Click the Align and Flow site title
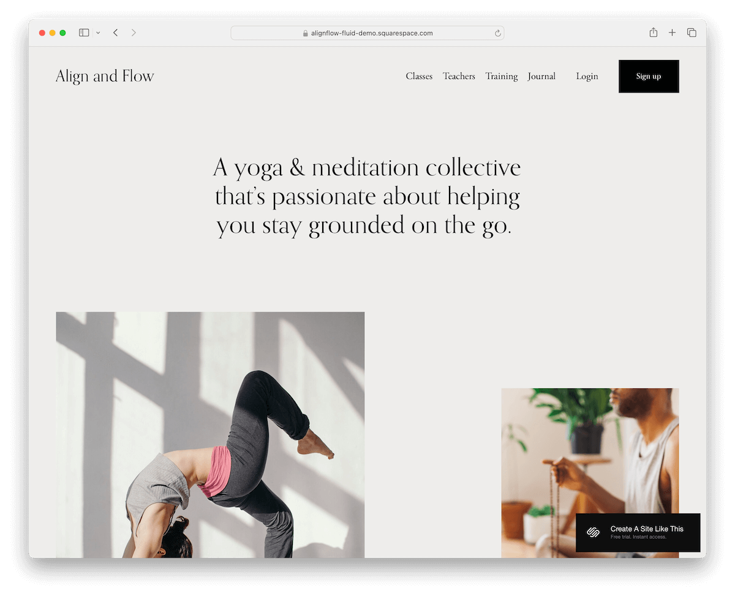 coord(105,76)
